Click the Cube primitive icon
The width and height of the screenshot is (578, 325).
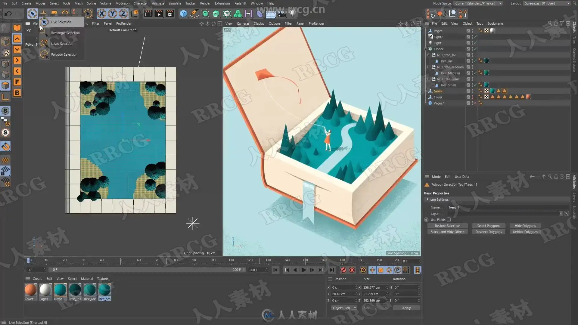click(183, 14)
